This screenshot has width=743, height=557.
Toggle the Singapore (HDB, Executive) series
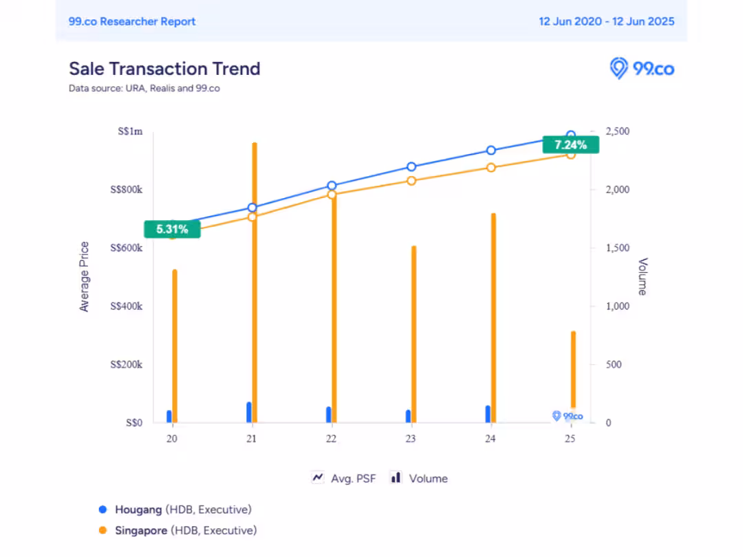pos(177,530)
